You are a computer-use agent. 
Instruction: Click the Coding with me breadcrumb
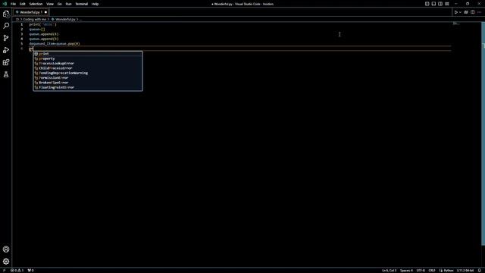click(34, 19)
